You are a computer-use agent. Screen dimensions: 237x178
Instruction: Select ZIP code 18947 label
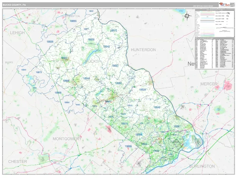(x=115, y=66)
